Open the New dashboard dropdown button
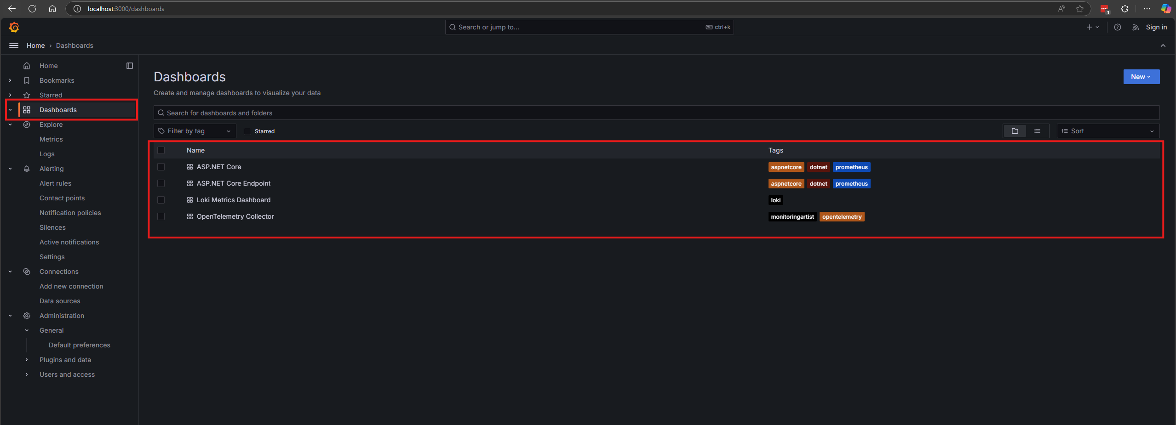Viewport: 1176px width, 425px height. click(x=1141, y=77)
